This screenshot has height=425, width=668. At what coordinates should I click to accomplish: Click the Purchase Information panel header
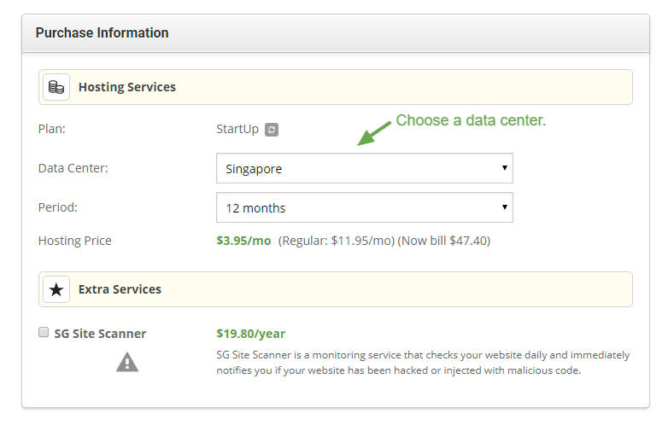pyautogui.click(x=103, y=33)
